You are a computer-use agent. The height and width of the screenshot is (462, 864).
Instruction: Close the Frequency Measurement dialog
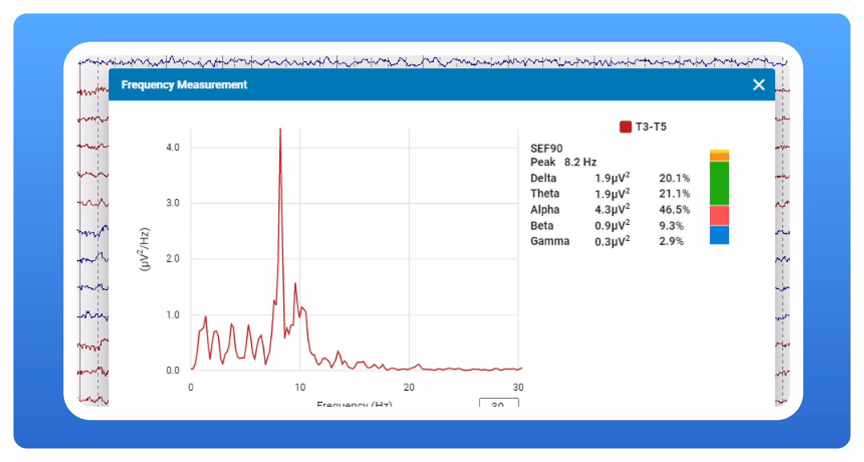(x=759, y=85)
